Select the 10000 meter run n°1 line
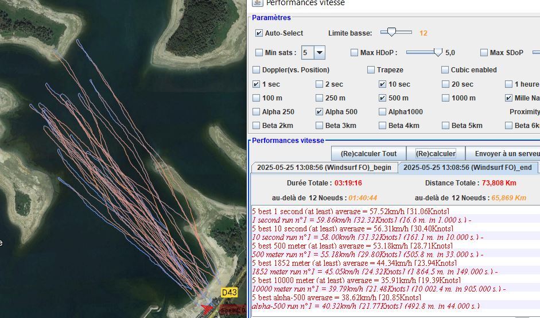 point(396,289)
